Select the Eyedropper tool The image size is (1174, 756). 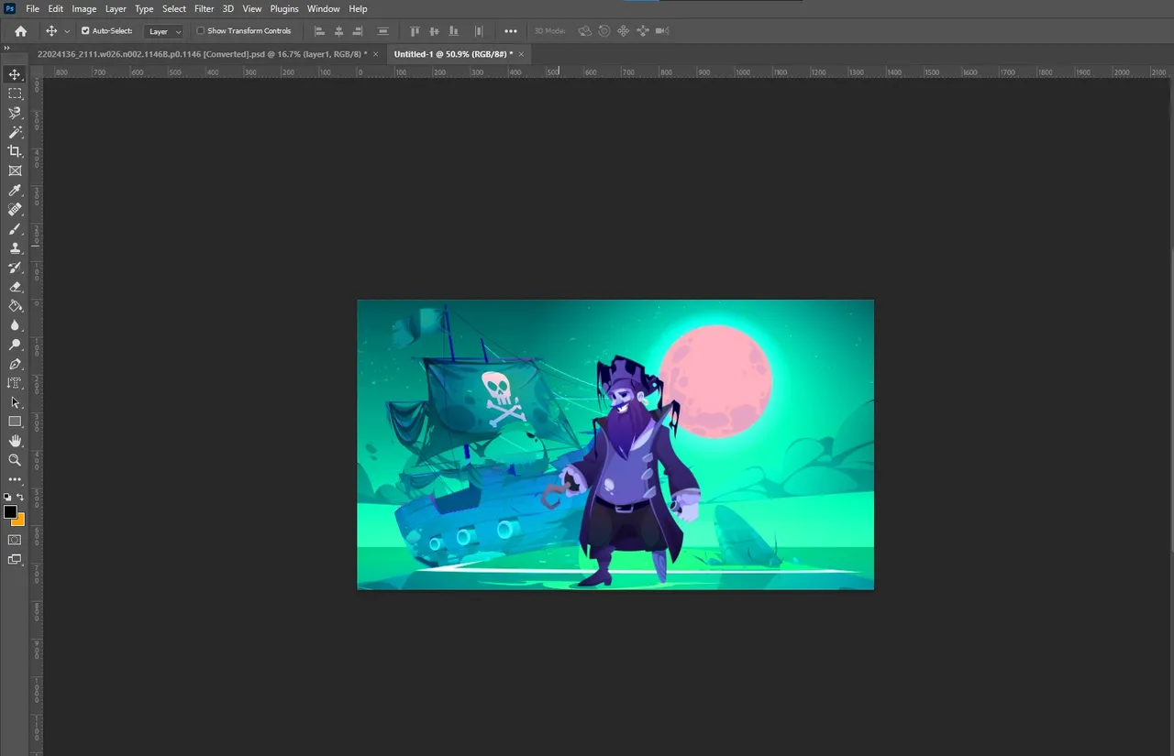pos(15,190)
